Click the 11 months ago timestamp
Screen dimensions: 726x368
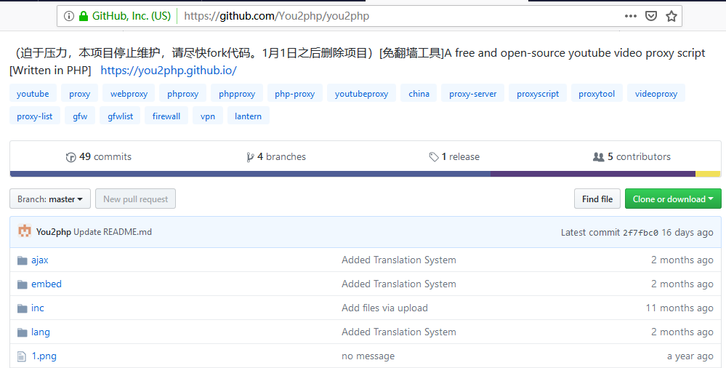[679, 308]
